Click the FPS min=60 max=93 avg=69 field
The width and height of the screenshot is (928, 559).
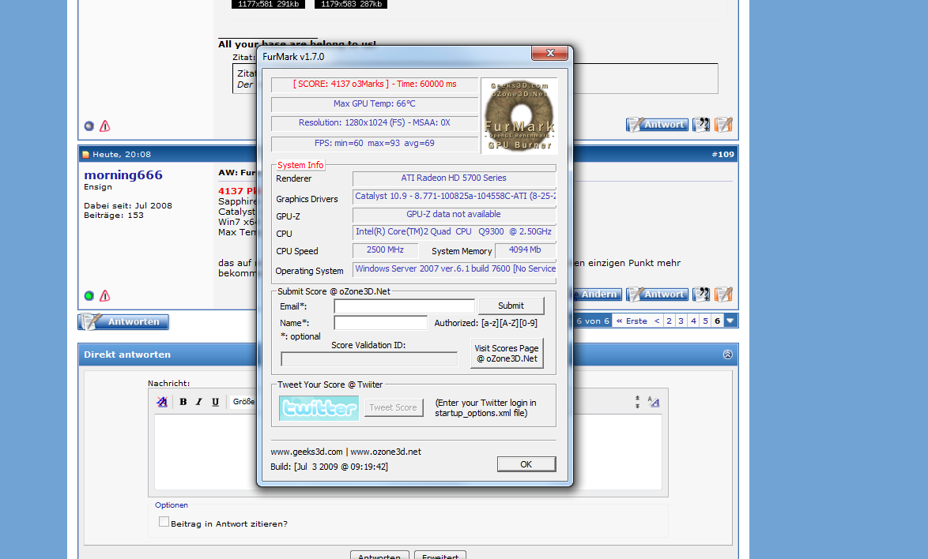[375, 144]
